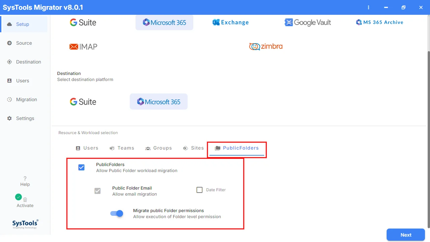Image resolution: width=430 pixels, height=242 pixels.
Task: Click the Groups tab people icon
Action: [148, 148]
